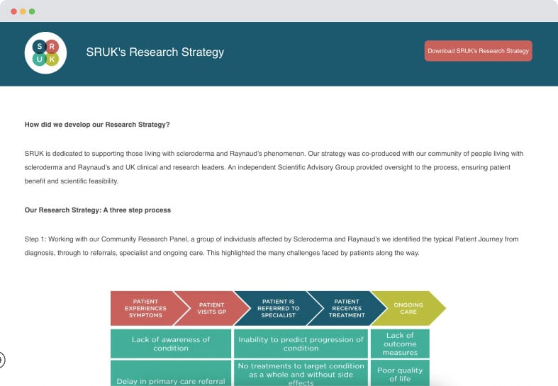Click 'Lack of outcome measures' box
Image resolution: width=558 pixels, height=386 pixels.
point(400,344)
